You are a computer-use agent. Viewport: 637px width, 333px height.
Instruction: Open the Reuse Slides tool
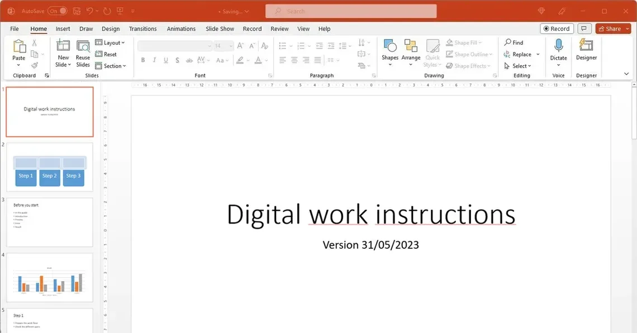[x=83, y=54]
